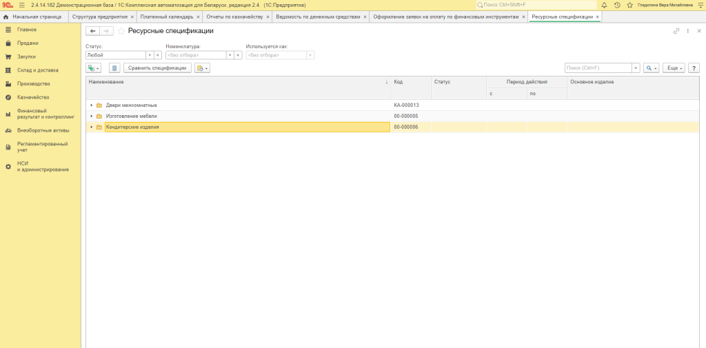Click the get link icon
The height and width of the screenshot is (348, 706).
coord(676,31)
